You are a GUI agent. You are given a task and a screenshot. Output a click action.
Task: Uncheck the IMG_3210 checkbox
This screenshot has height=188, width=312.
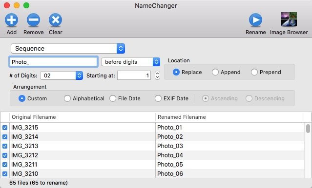coord(5,174)
